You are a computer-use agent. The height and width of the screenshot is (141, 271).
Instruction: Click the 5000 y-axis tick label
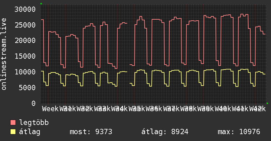click(x=27, y=88)
